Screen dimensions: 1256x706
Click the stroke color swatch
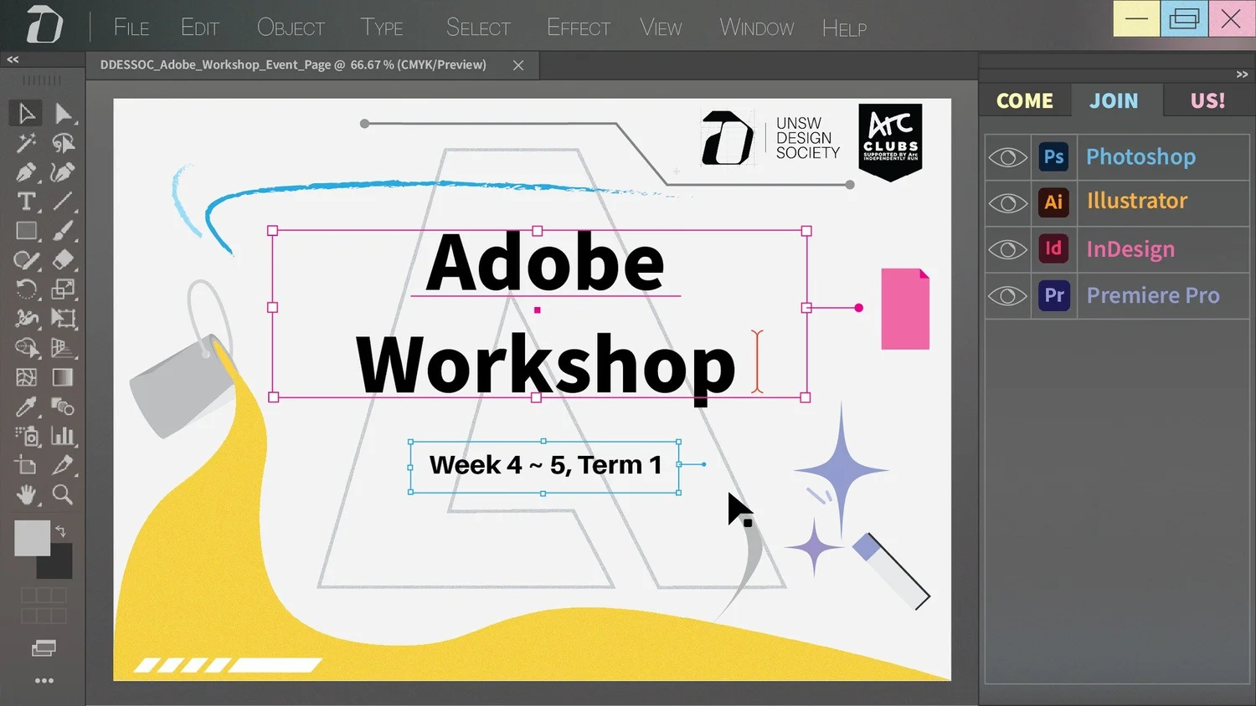[x=59, y=565]
